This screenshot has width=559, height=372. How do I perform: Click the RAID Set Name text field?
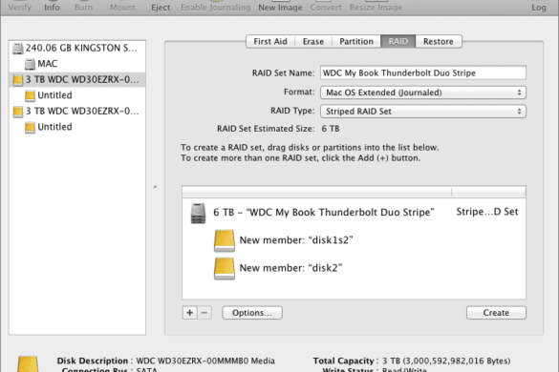coord(422,73)
